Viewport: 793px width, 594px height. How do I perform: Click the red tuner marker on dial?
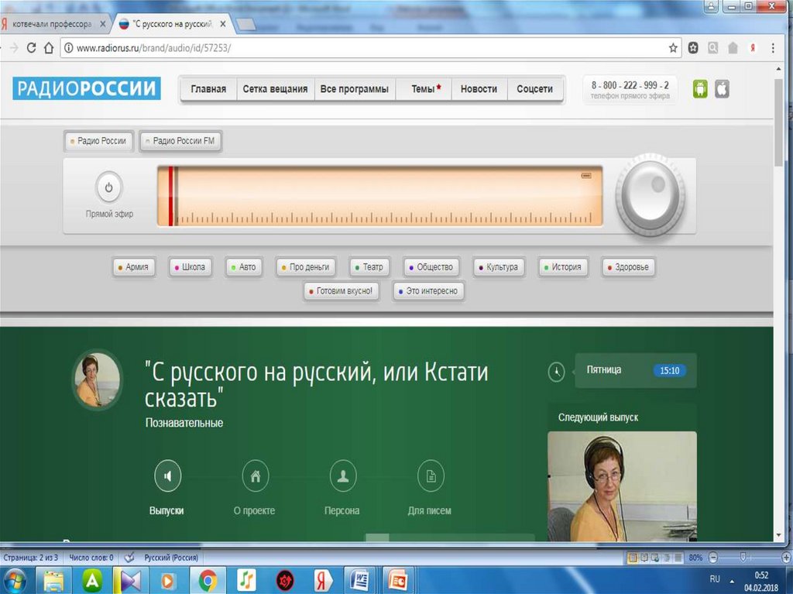pos(171,196)
